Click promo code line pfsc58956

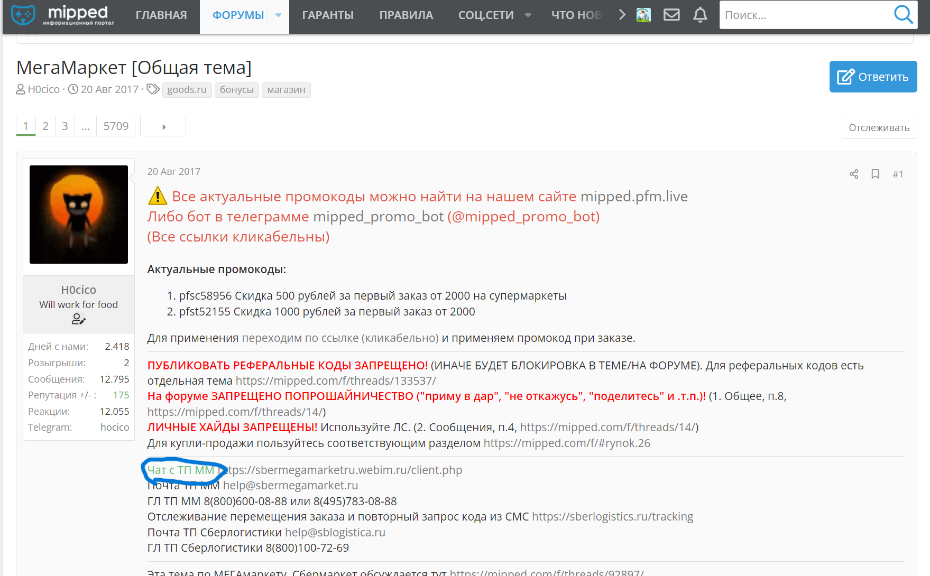click(x=373, y=296)
